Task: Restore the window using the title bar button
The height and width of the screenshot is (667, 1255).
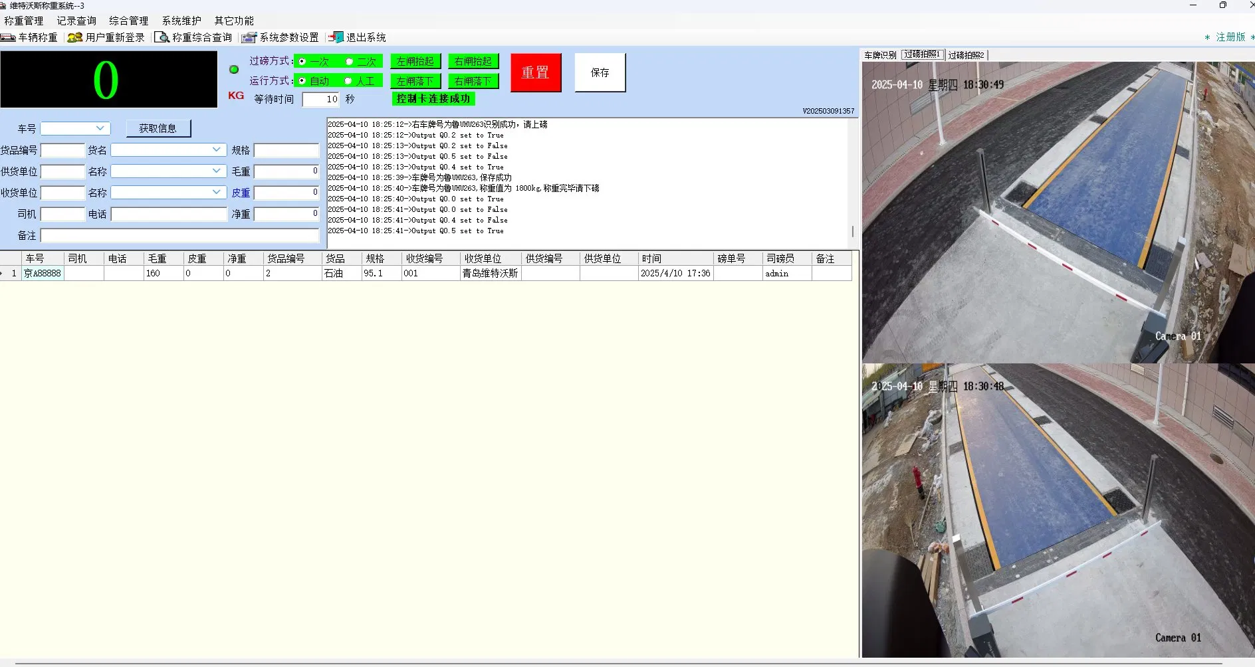Action: pos(1222,5)
